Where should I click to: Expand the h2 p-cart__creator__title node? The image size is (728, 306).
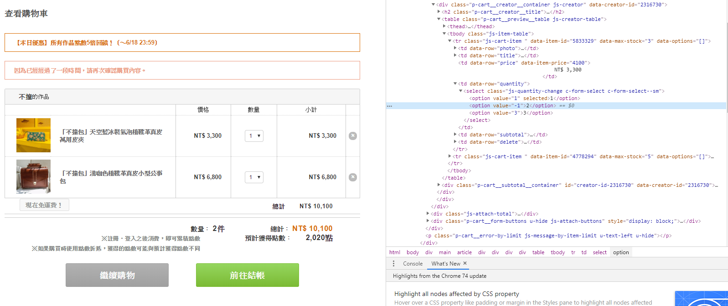click(x=439, y=12)
